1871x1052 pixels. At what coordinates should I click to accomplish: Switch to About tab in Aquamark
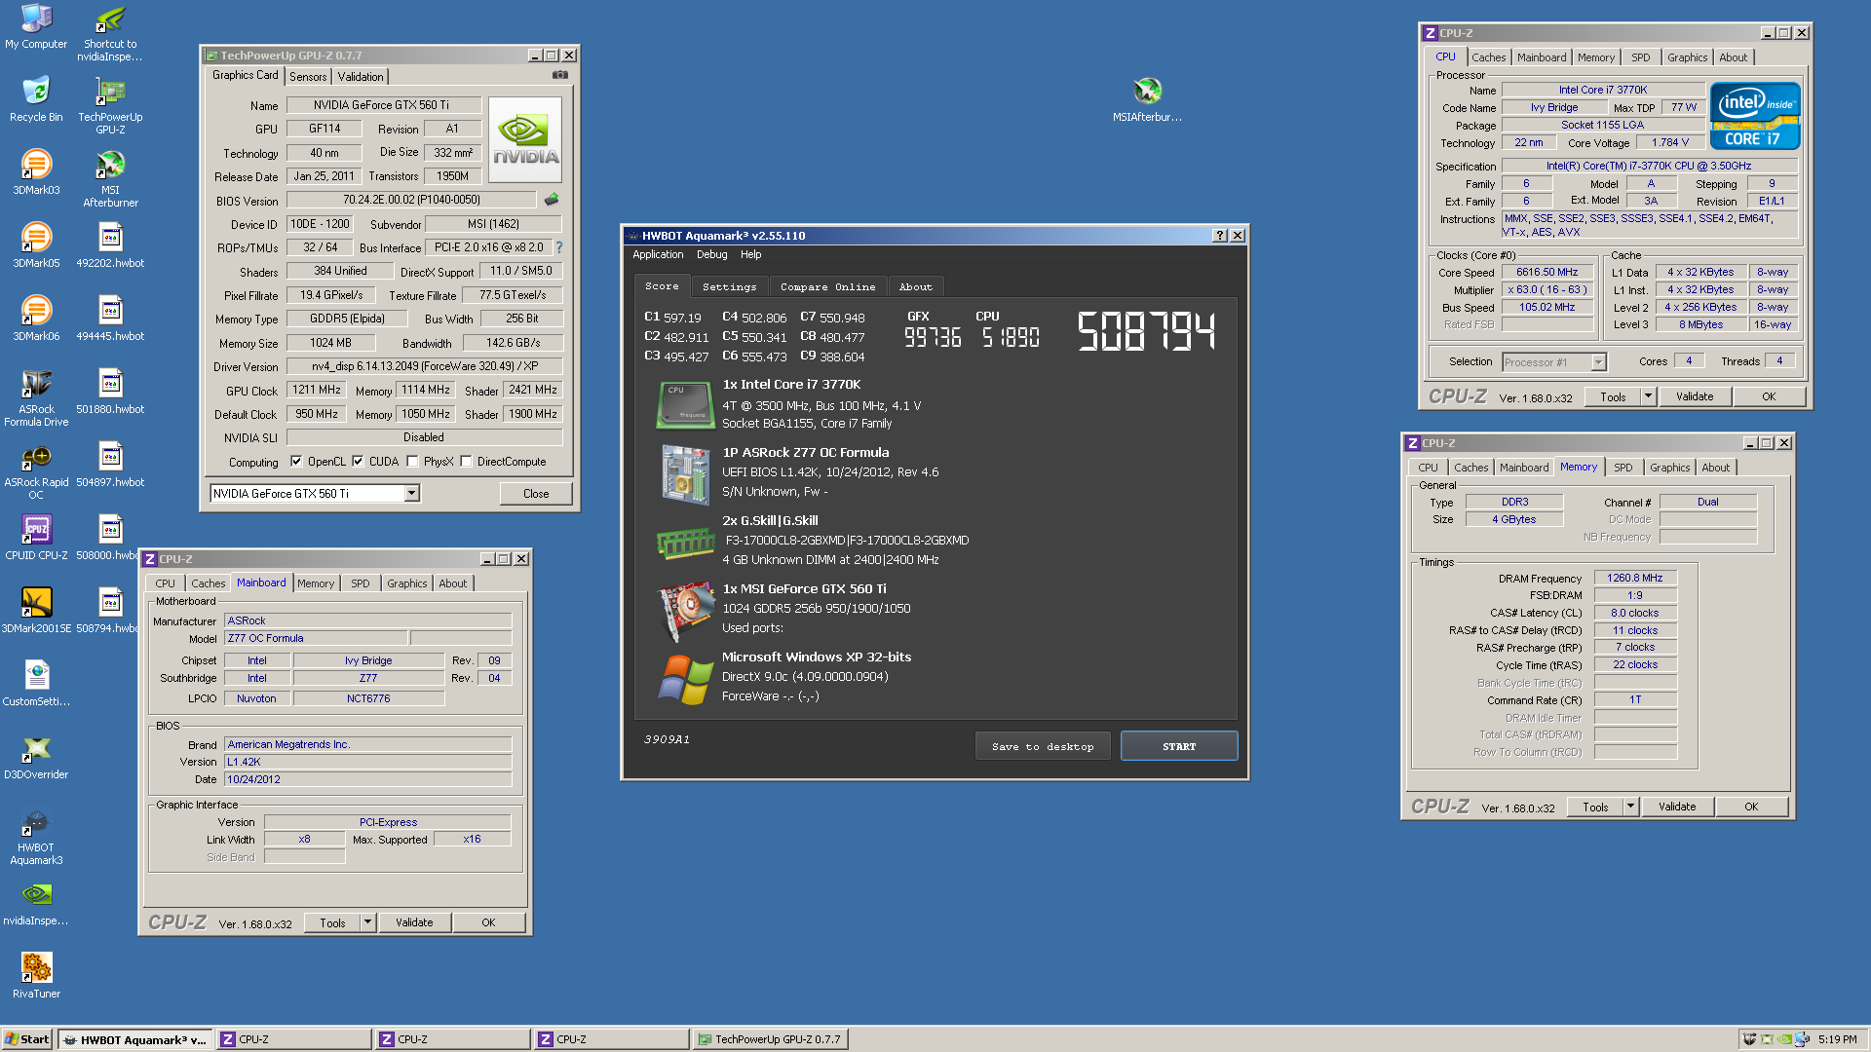tap(915, 286)
